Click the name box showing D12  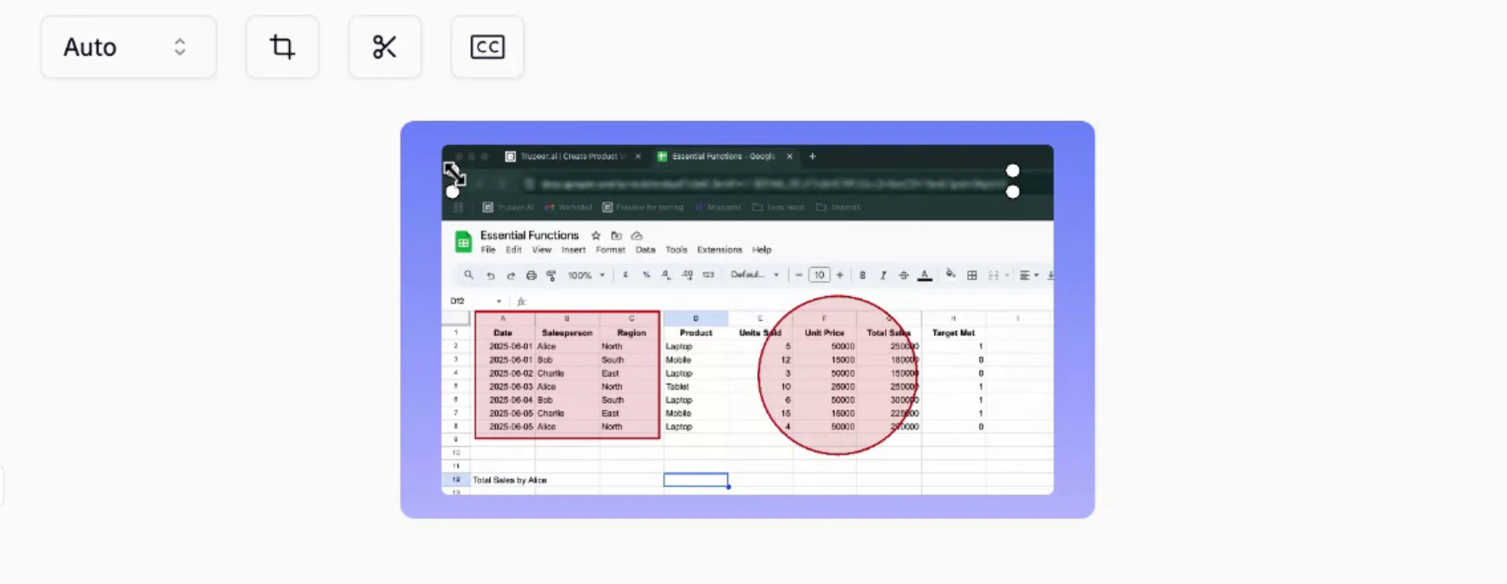(458, 301)
